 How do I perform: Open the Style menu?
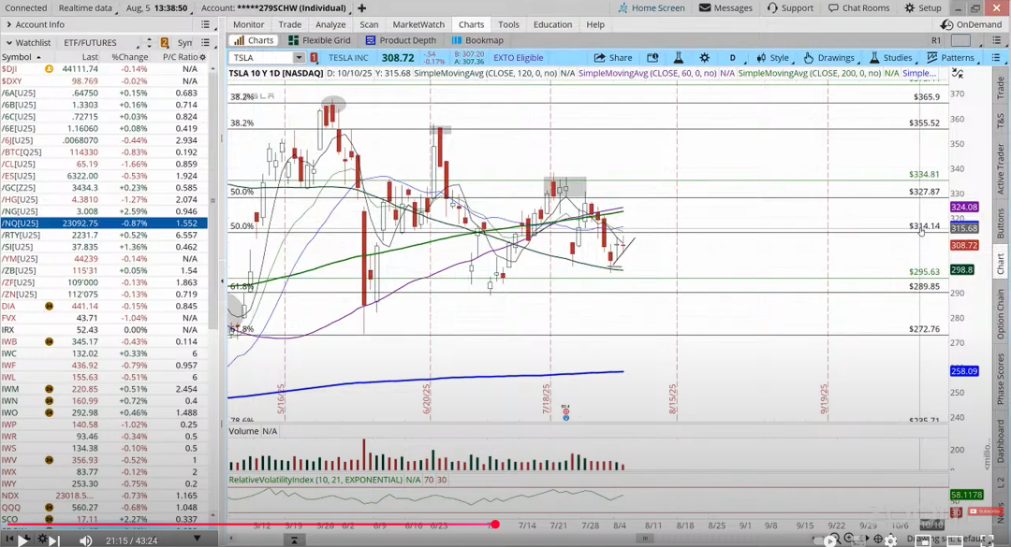click(x=773, y=57)
